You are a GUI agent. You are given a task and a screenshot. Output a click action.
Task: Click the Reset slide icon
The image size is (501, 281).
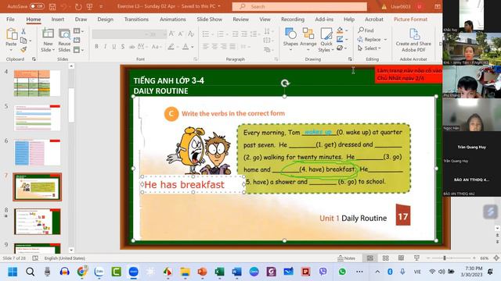click(77, 40)
